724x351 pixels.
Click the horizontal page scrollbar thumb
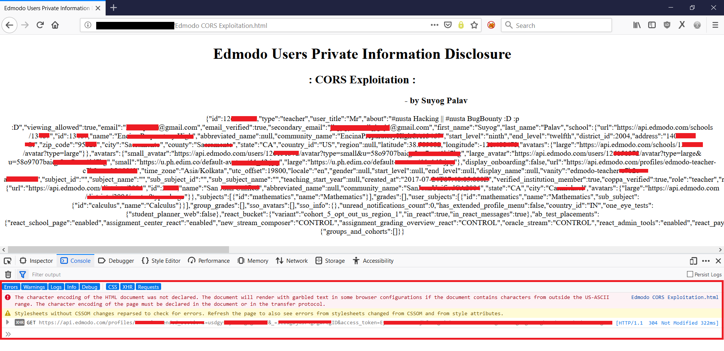point(118,250)
